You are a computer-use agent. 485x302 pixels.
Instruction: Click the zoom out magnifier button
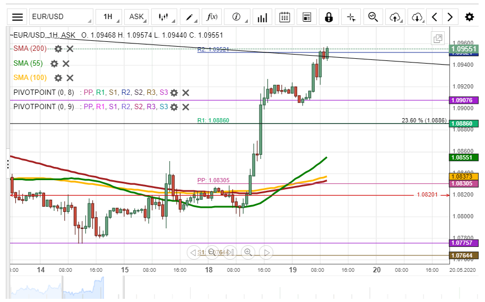[x=212, y=252]
